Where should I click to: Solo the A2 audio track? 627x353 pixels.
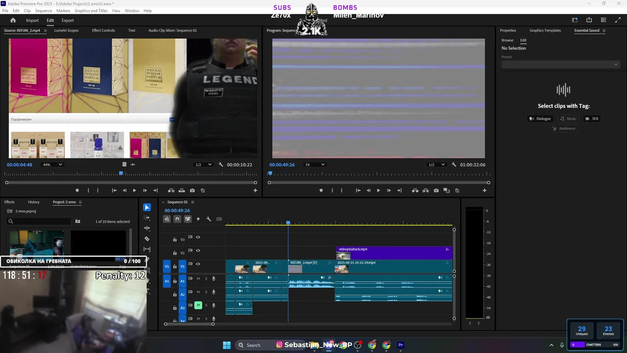tap(206, 292)
